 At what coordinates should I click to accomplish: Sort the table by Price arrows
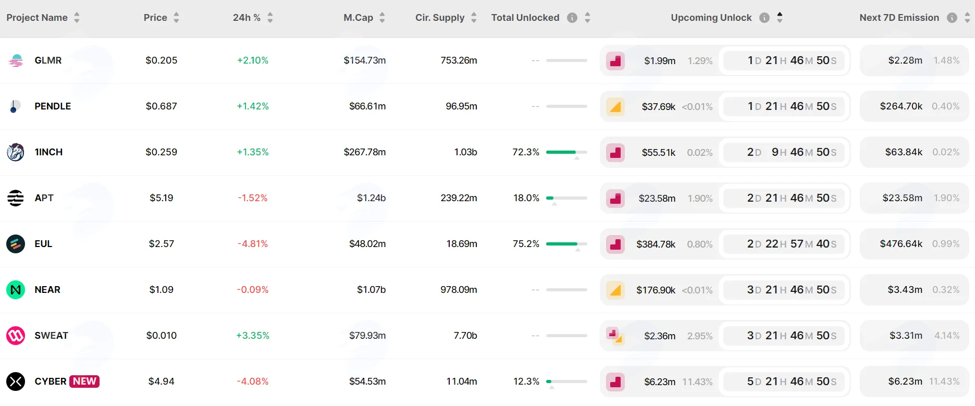pos(176,18)
